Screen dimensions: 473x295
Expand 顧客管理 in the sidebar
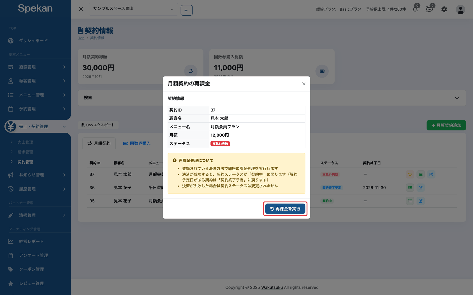point(35,81)
